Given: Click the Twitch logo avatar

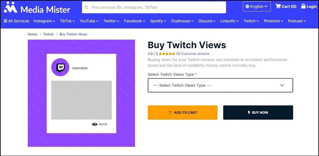Looking at the screenshot, I should pyautogui.click(x=60, y=67).
